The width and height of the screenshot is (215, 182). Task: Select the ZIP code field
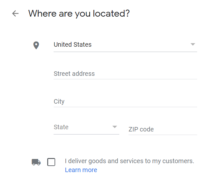coord(162,130)
